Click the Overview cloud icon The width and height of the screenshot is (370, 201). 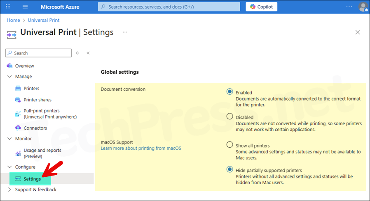(9, 66)
